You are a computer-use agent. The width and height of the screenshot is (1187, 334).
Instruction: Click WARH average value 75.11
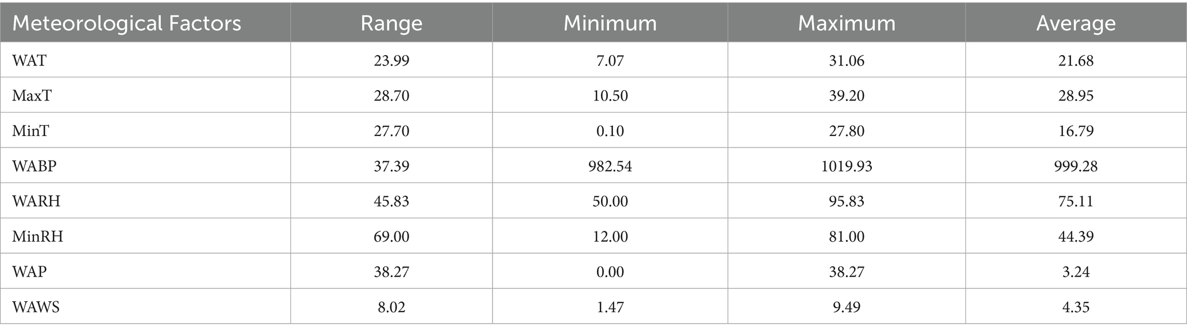(1076, 201)
